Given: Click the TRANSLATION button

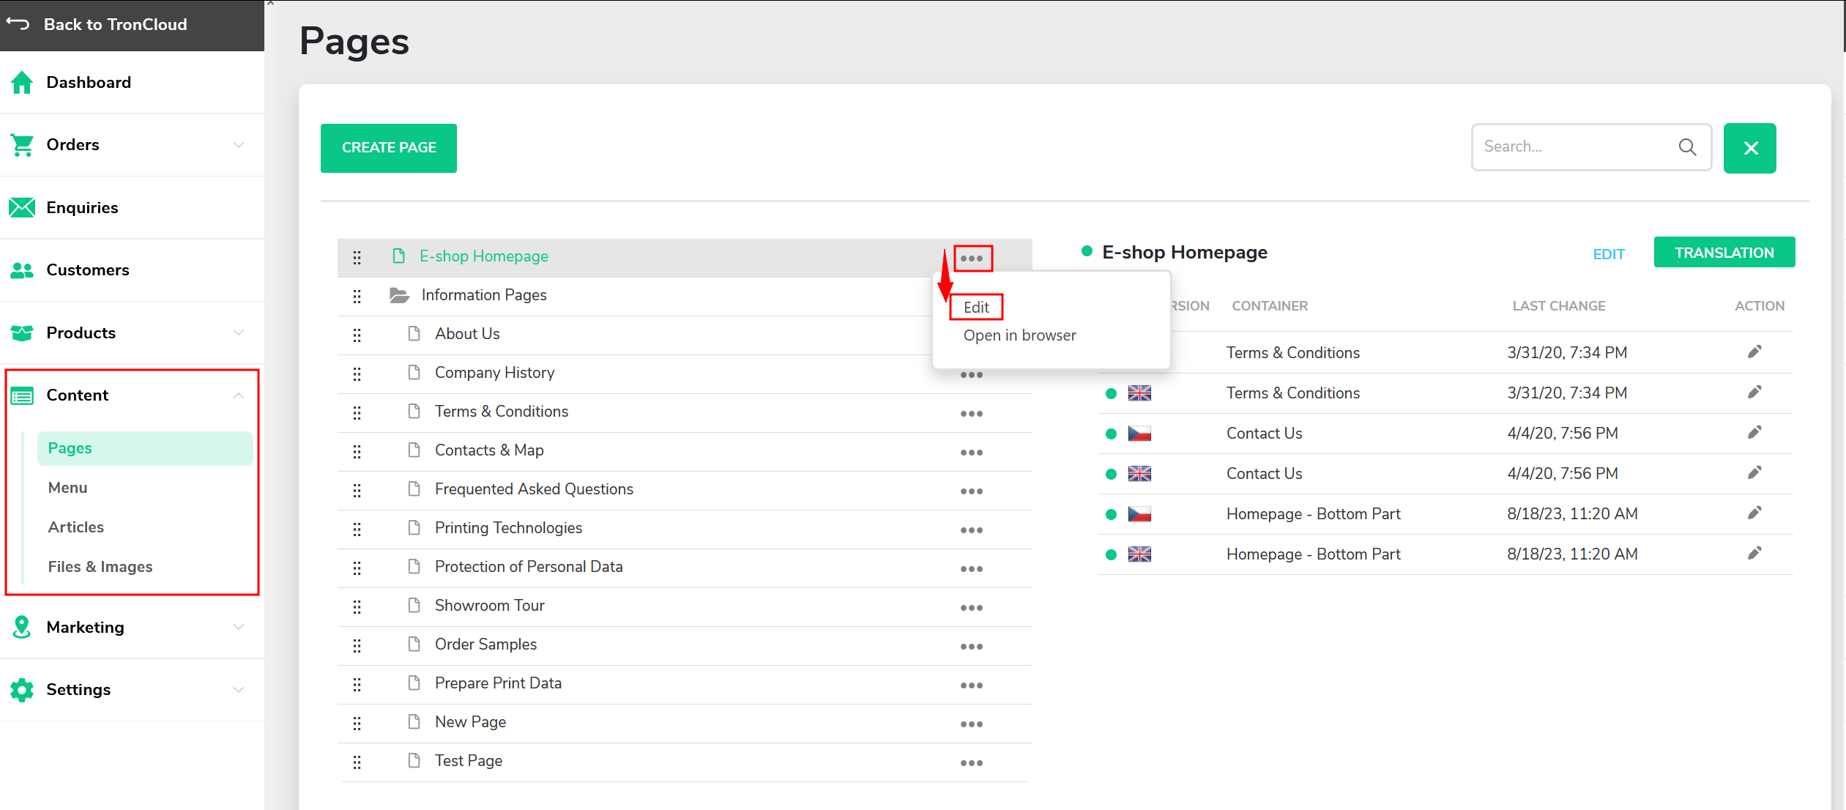Looking at the screenshot, I should [x=1724, y=253].
